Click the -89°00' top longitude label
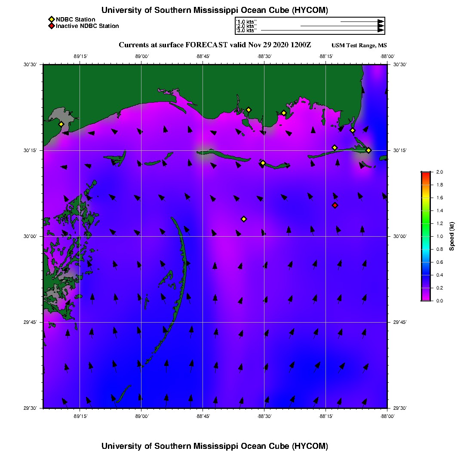Screen dimensions: 473x451 (141, 56)
